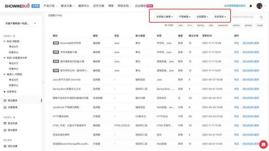Viewport: 269px width, 151px height.
Task: Open 定价方案 in top navigation
Action: (x=98, y=6)
